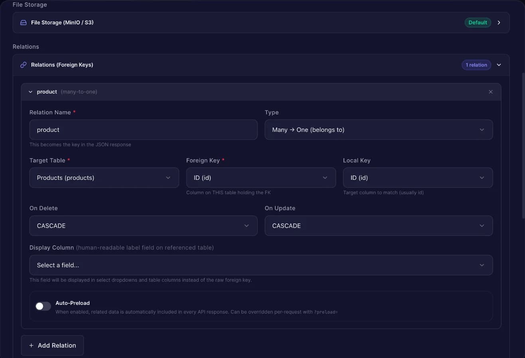The height and width of the screenshot is (358, 525).
Task: Click the Add Relation button
Action: click(52, 346)
